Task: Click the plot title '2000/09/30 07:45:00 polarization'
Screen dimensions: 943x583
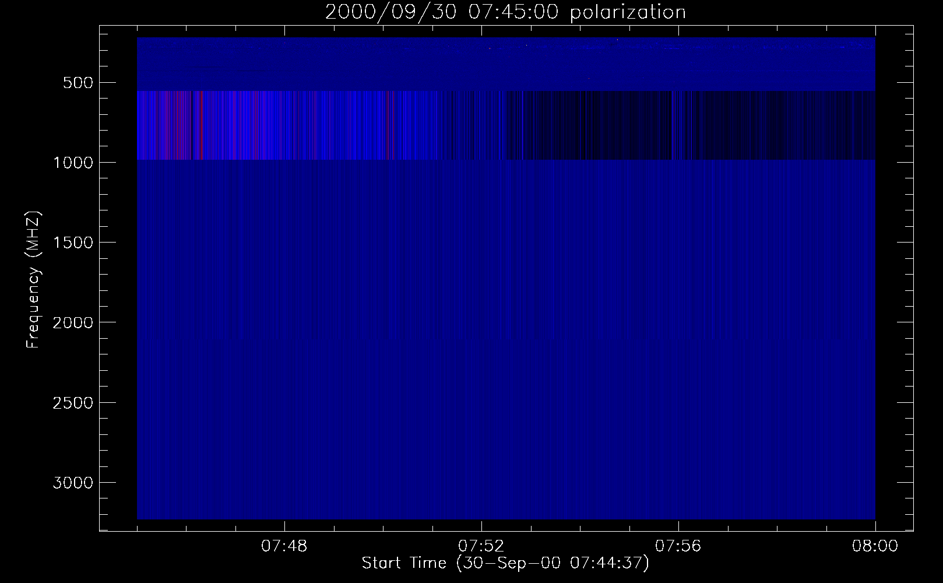Action: coord(505,12)
